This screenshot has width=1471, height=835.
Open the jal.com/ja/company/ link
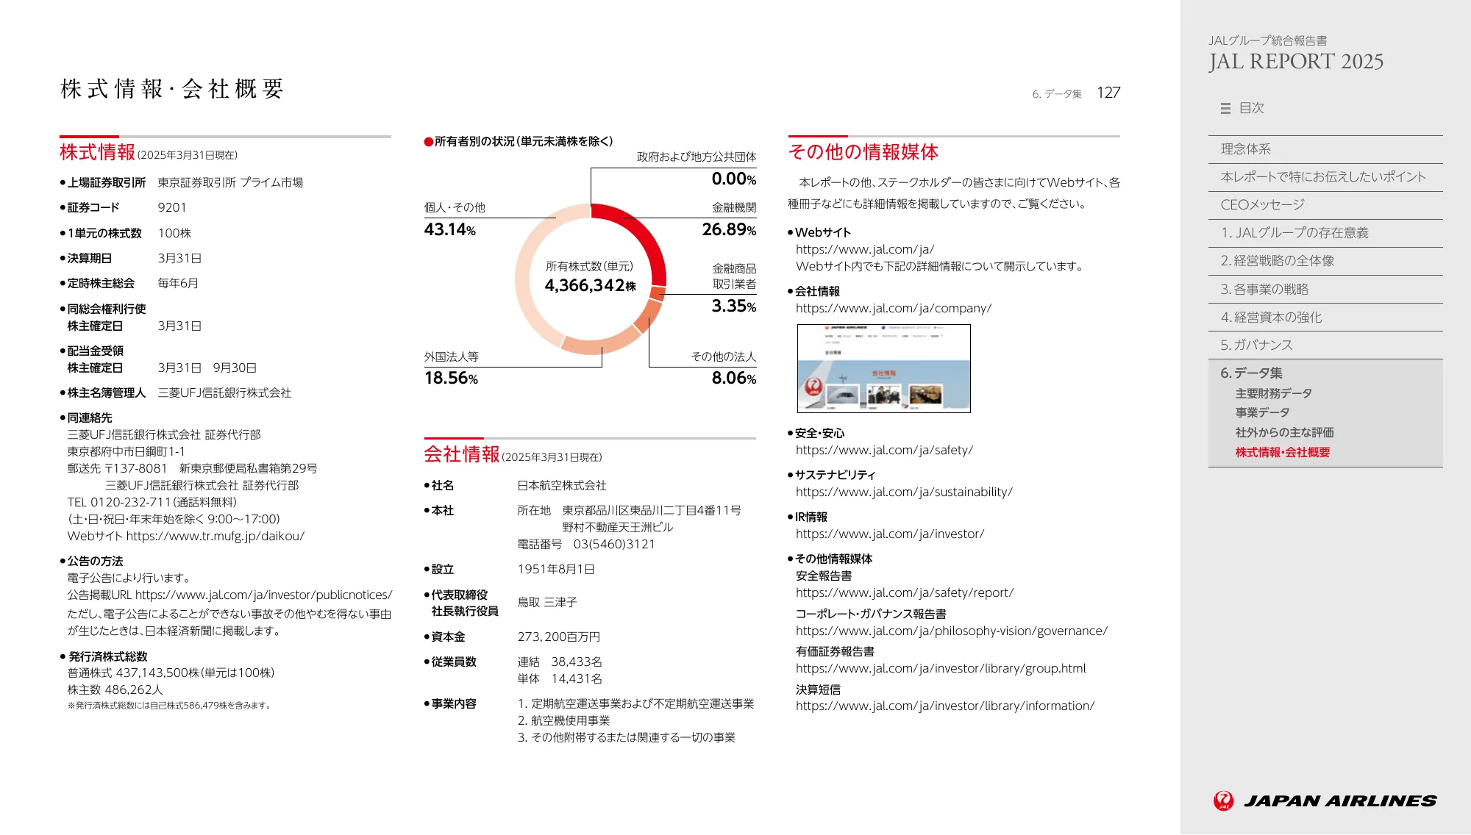coord(893,309)
